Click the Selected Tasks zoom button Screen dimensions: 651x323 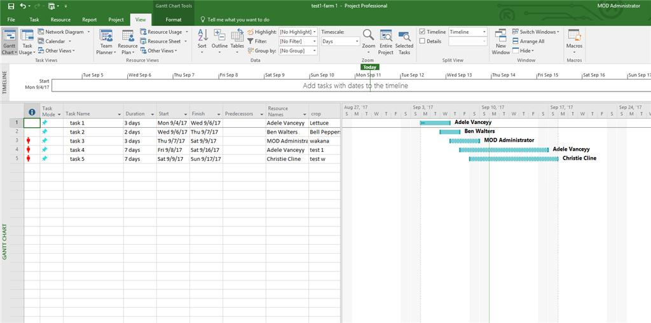404,43
